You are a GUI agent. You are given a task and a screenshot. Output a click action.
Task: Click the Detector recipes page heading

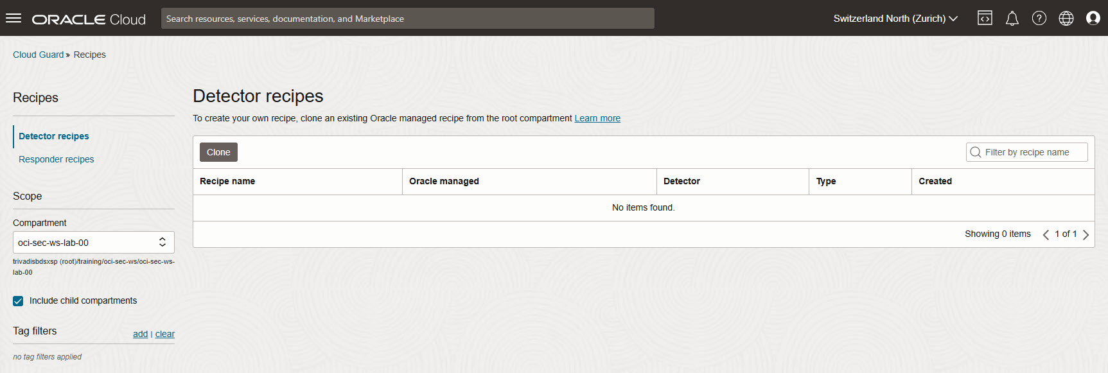tap(258, 96)
